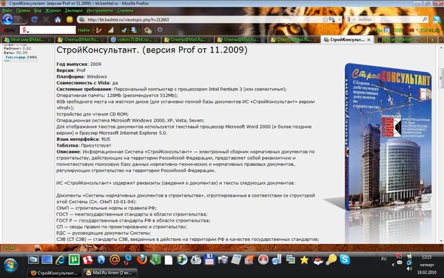Click the СтройКонсультант box cover image

click(388, 136)
